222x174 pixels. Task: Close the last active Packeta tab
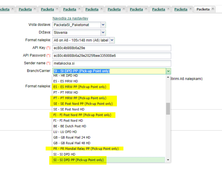(213, 9)
